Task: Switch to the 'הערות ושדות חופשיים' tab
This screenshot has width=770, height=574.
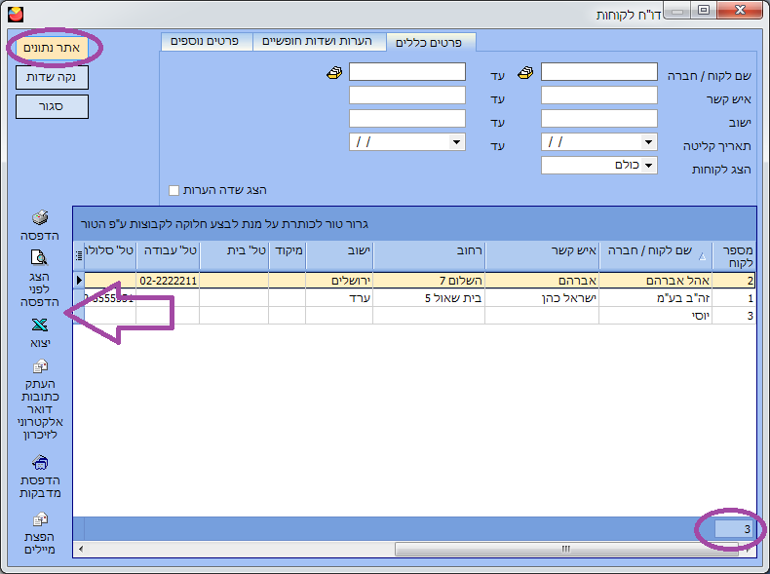Action: (319, 42)
